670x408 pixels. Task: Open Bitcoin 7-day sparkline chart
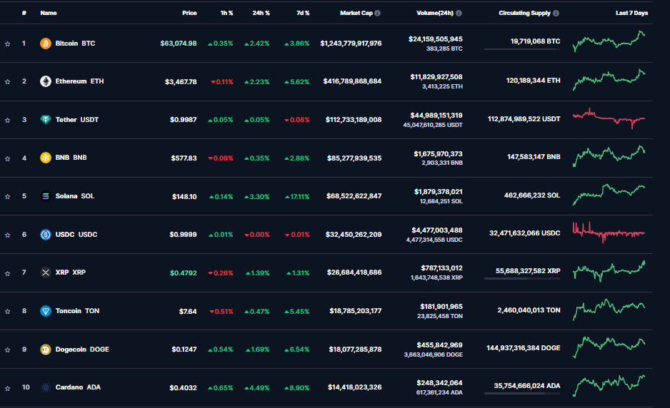(609, 41)
